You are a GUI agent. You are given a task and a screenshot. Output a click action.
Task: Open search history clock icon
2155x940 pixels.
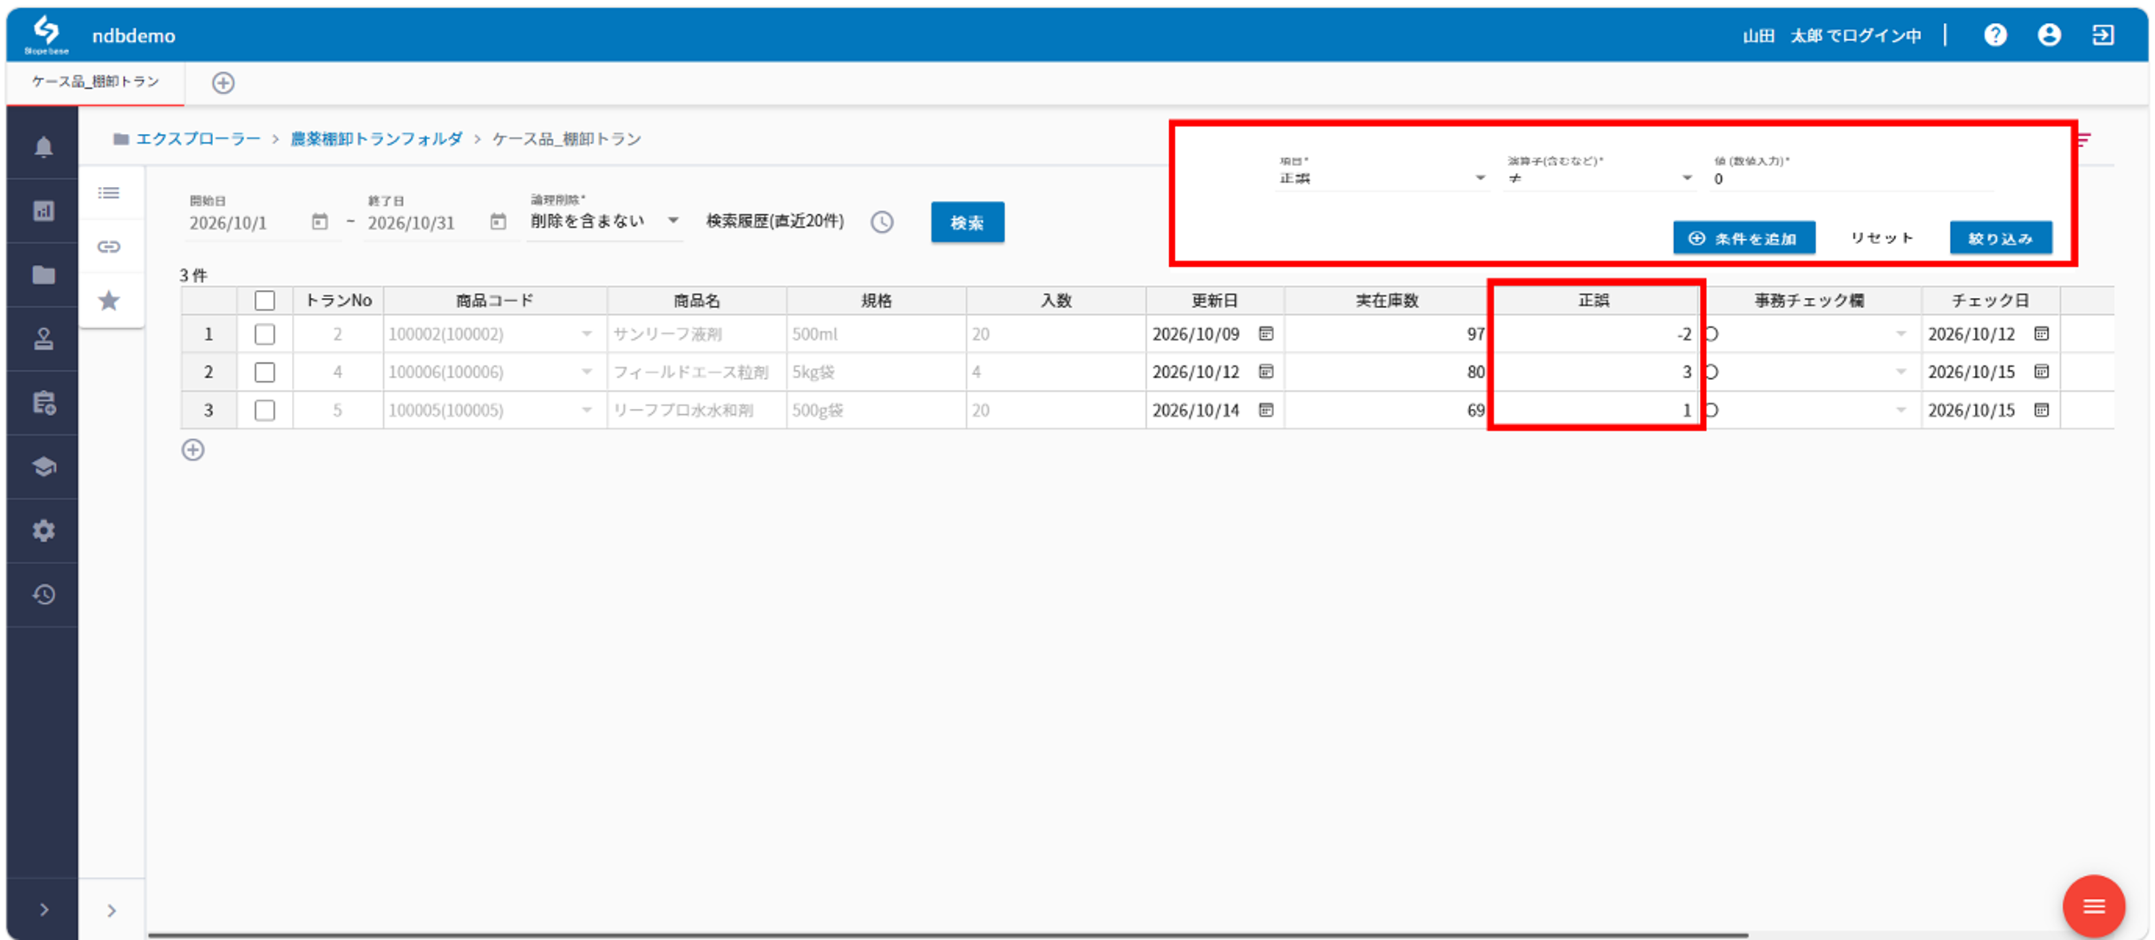881,223
